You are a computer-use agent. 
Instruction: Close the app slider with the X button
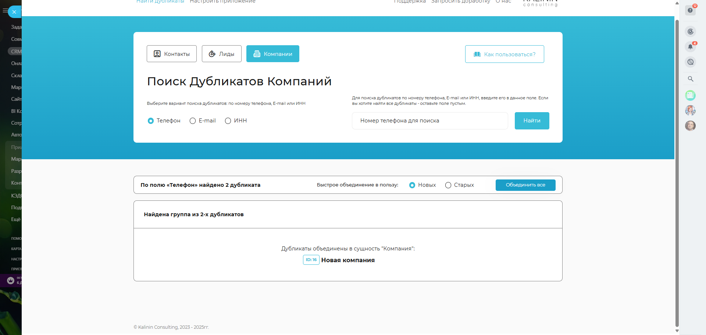point(14,12)
